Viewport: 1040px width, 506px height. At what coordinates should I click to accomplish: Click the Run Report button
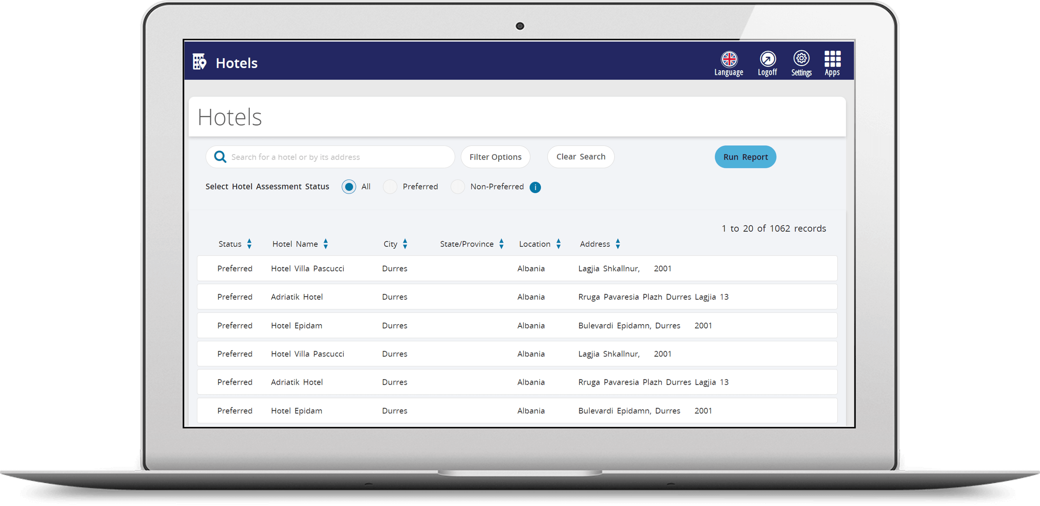pyautogui.click(x=745, y=157)
